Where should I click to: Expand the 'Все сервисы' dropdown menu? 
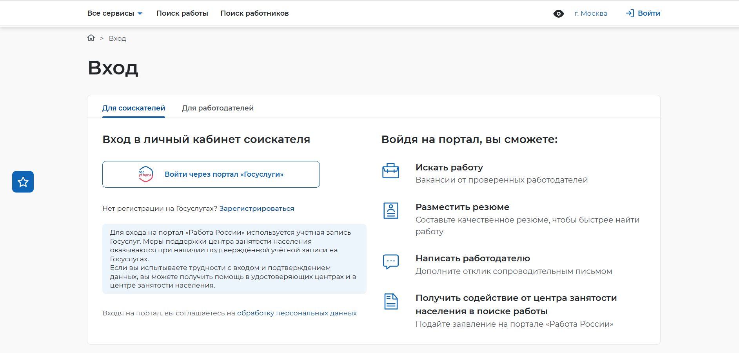114,13
